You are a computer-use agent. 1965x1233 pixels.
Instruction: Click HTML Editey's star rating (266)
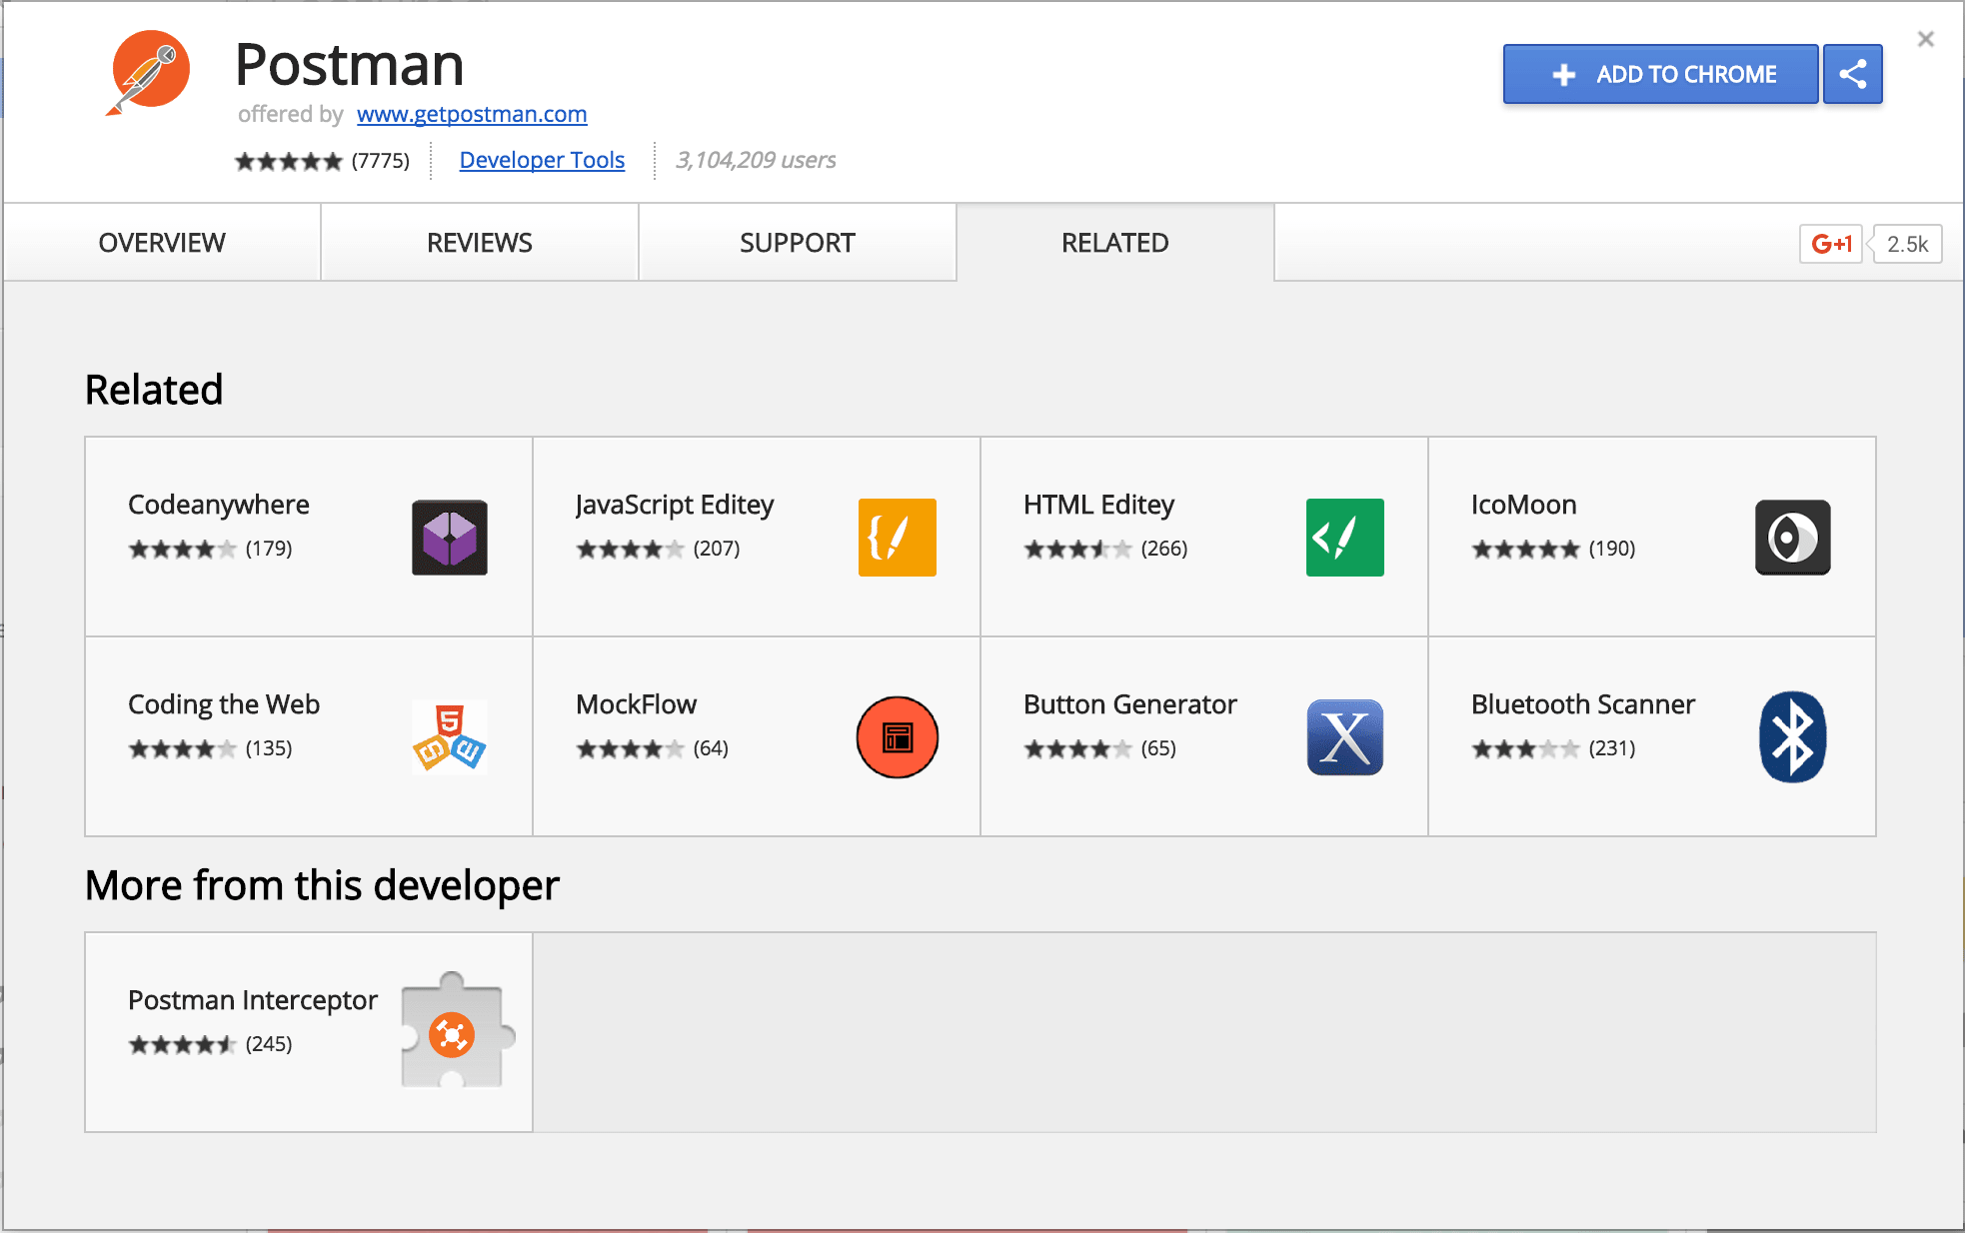pyautogui.click(x=1105, y=549)
